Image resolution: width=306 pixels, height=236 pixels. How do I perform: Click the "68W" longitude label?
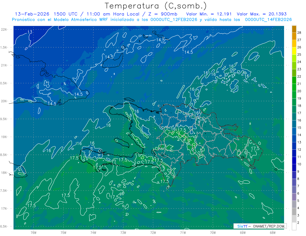point(273,232)
